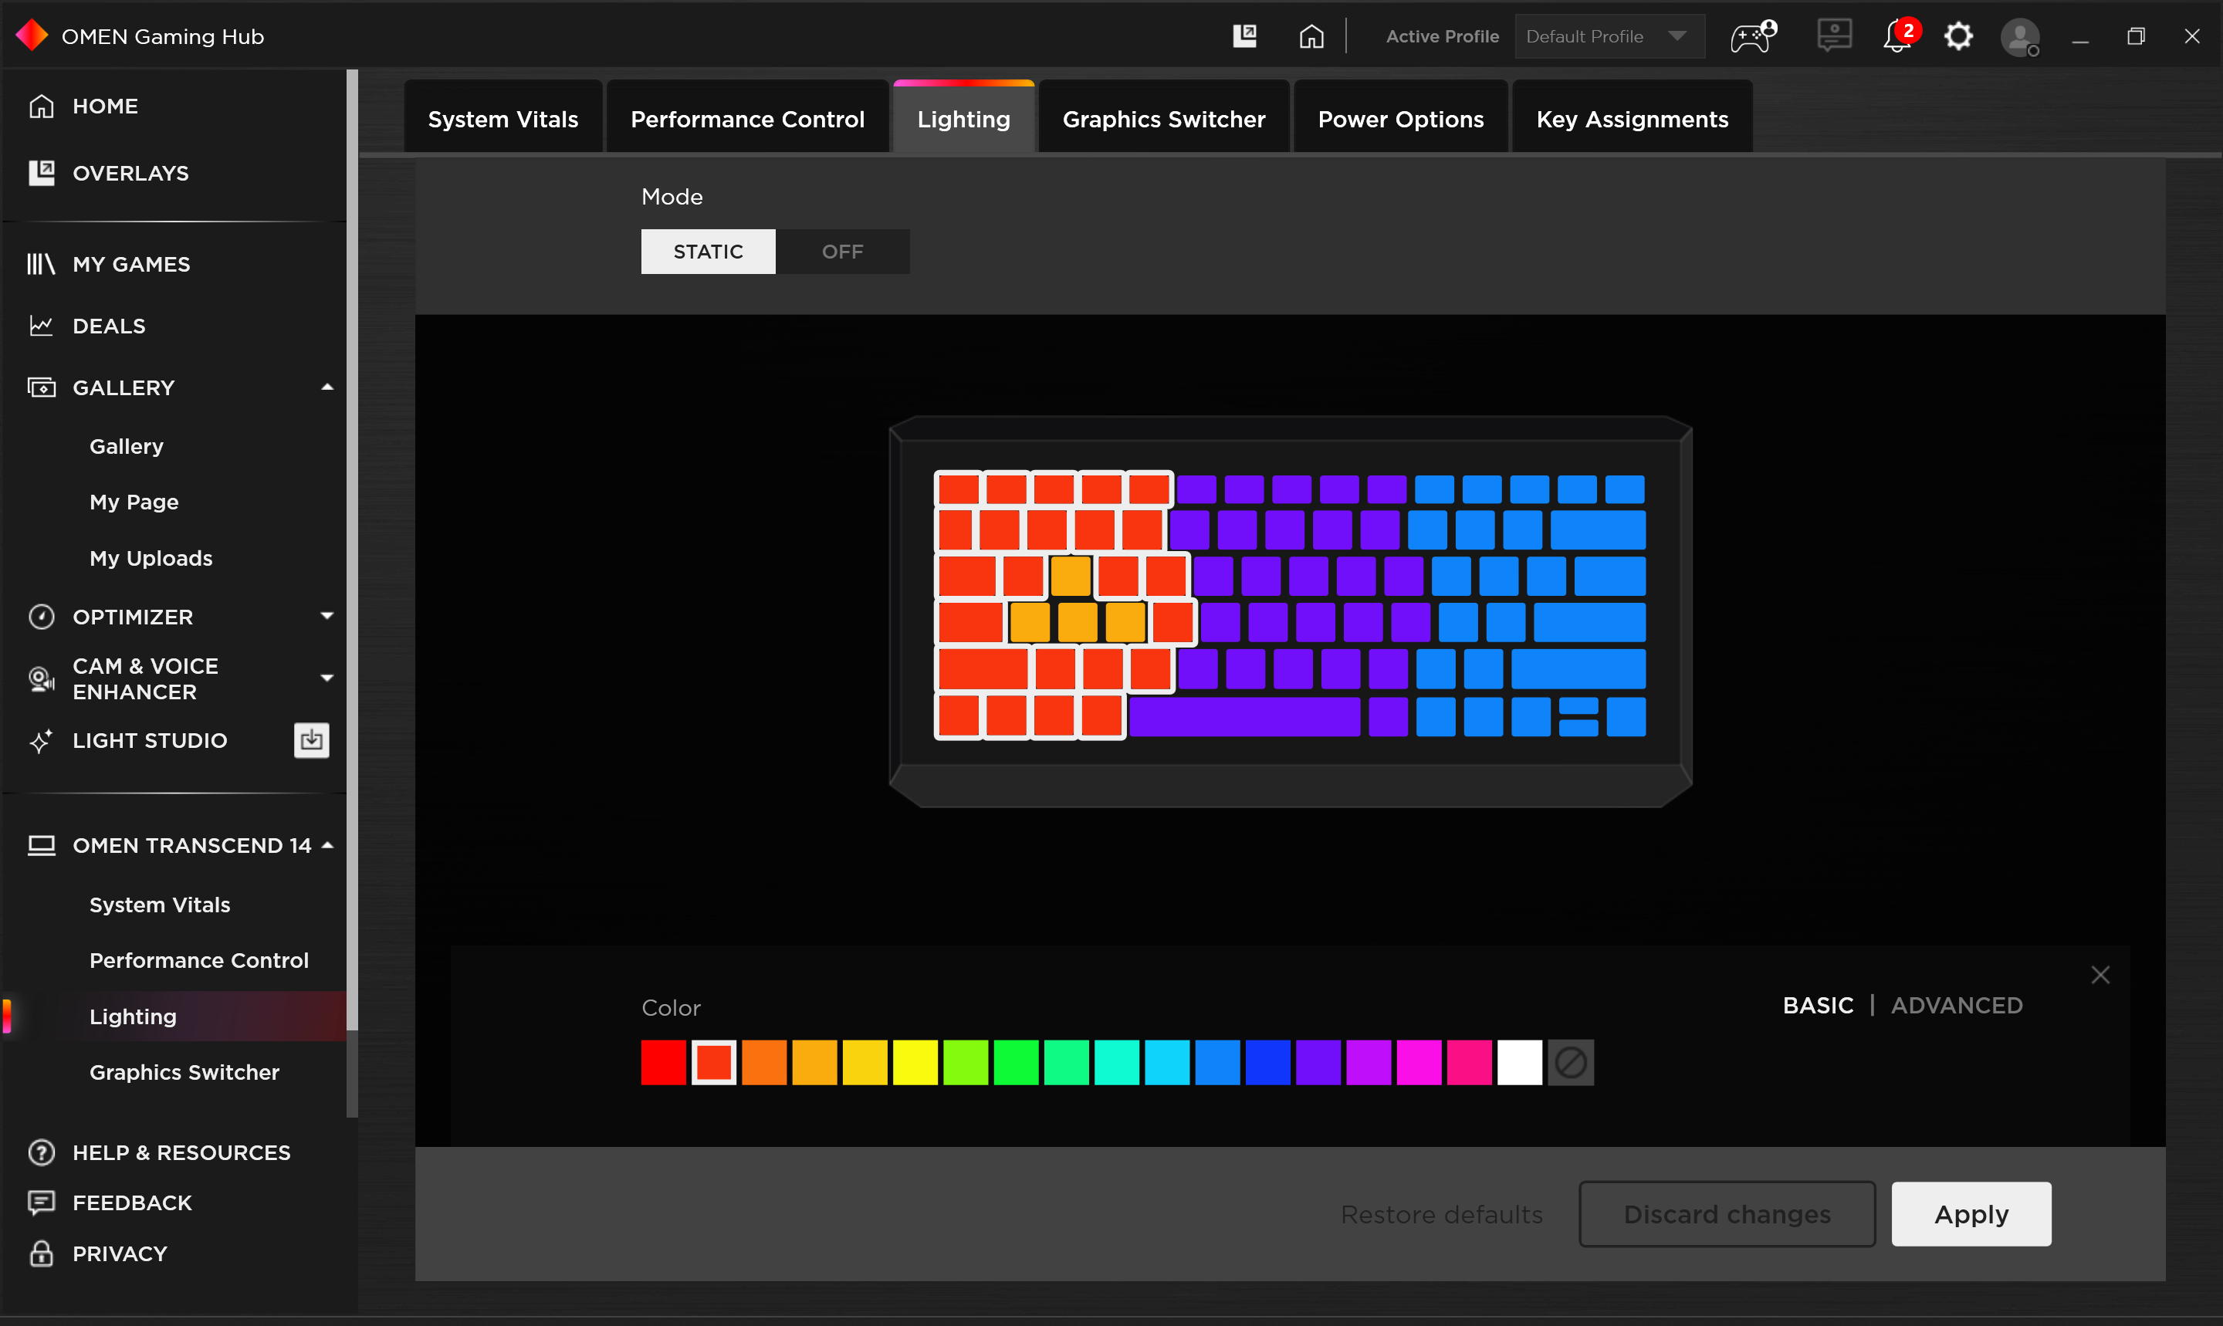Select the yellow color swatch
Image resolution: width=2223 pixels, height=1326 pixels.
click(915, 1061)
